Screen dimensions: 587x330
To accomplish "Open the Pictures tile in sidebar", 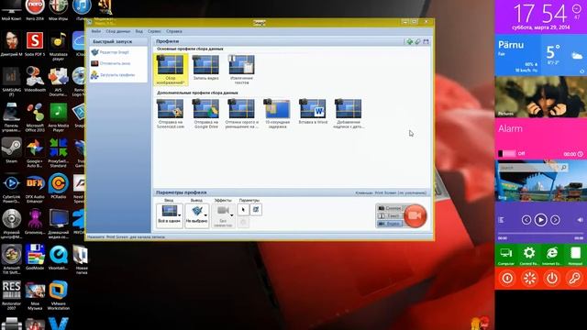I will [x=540, y=97].
